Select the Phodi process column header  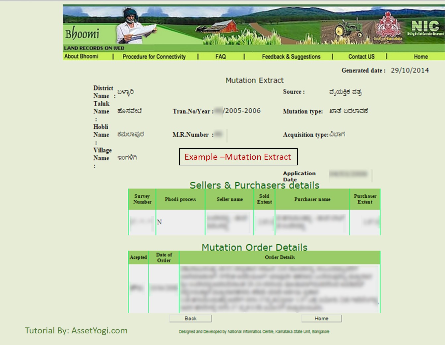(x=180, y=199)
